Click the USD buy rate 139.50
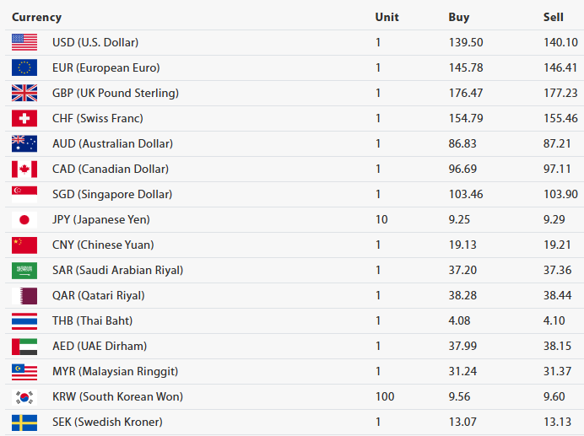 pyautogui.click(x=466, y=42)
